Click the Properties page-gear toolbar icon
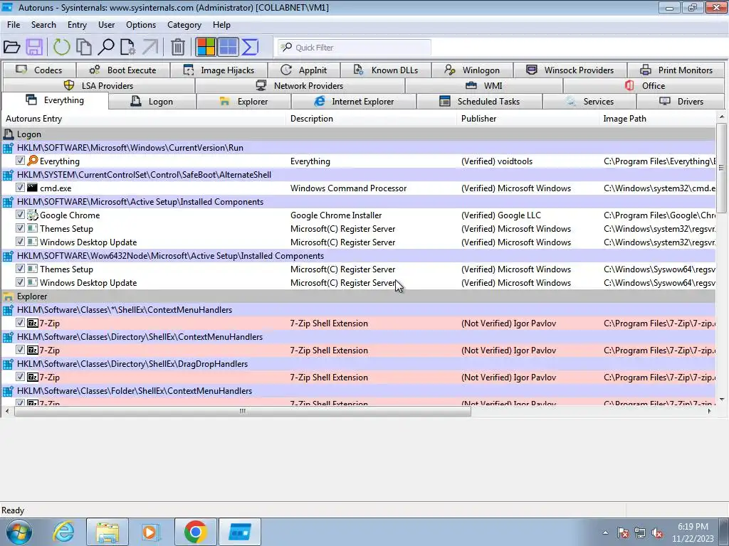 click(128, 47)
